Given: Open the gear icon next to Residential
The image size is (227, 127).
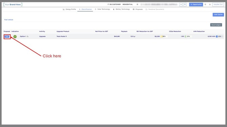Looking at the screenshot, I should click(x=137, y=4).
